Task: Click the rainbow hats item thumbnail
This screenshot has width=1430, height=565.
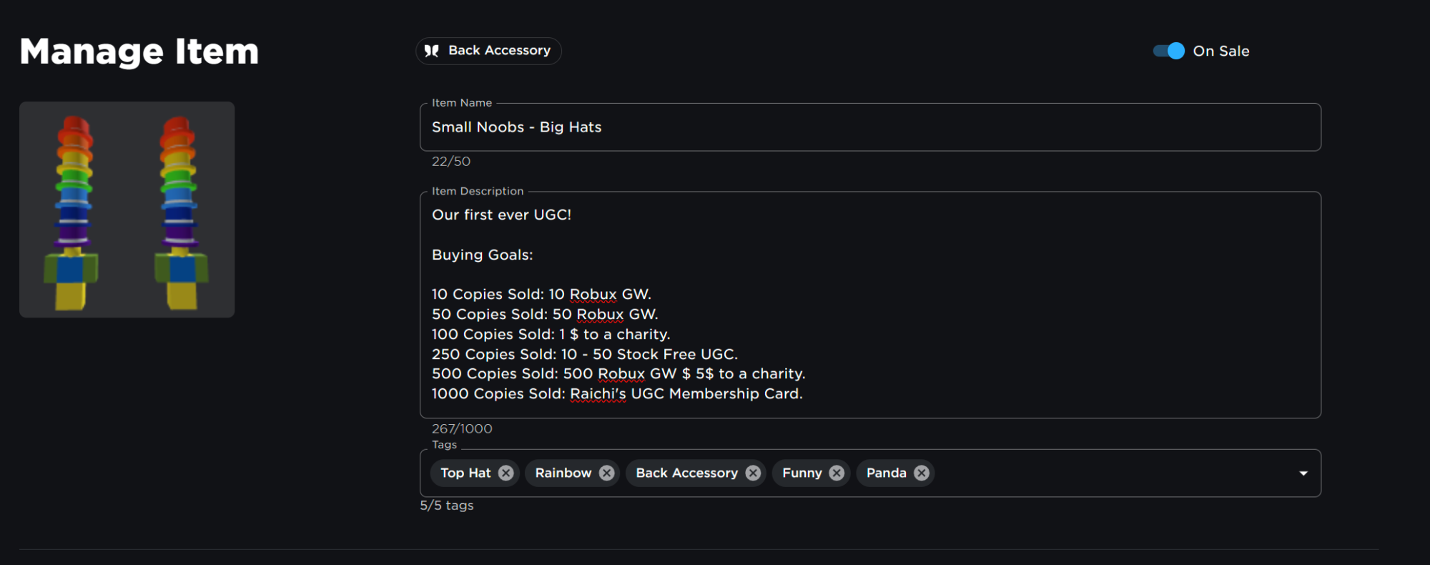Action: pos(127,210)
